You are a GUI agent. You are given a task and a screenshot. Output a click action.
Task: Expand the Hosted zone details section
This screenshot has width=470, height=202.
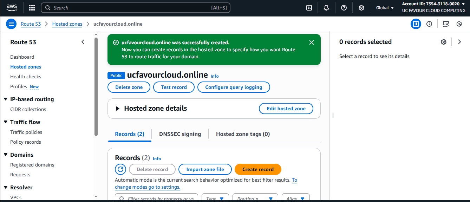coord(118,109)
